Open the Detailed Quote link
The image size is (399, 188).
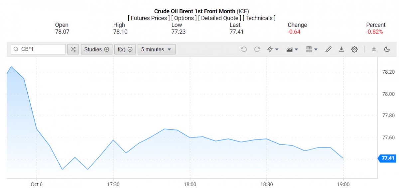pos(220,18)
